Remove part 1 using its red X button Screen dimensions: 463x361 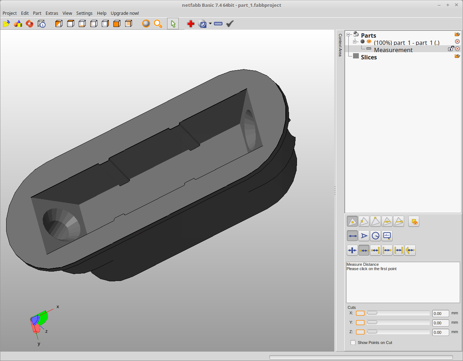[457, 42]
